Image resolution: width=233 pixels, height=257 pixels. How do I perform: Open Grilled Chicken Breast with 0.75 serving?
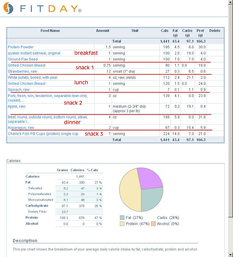pos(26,65)
